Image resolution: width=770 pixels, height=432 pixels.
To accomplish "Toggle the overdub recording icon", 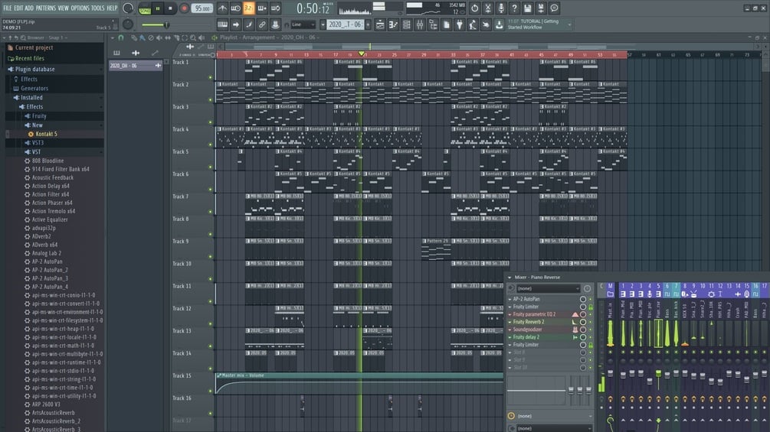I will point(262,8).
